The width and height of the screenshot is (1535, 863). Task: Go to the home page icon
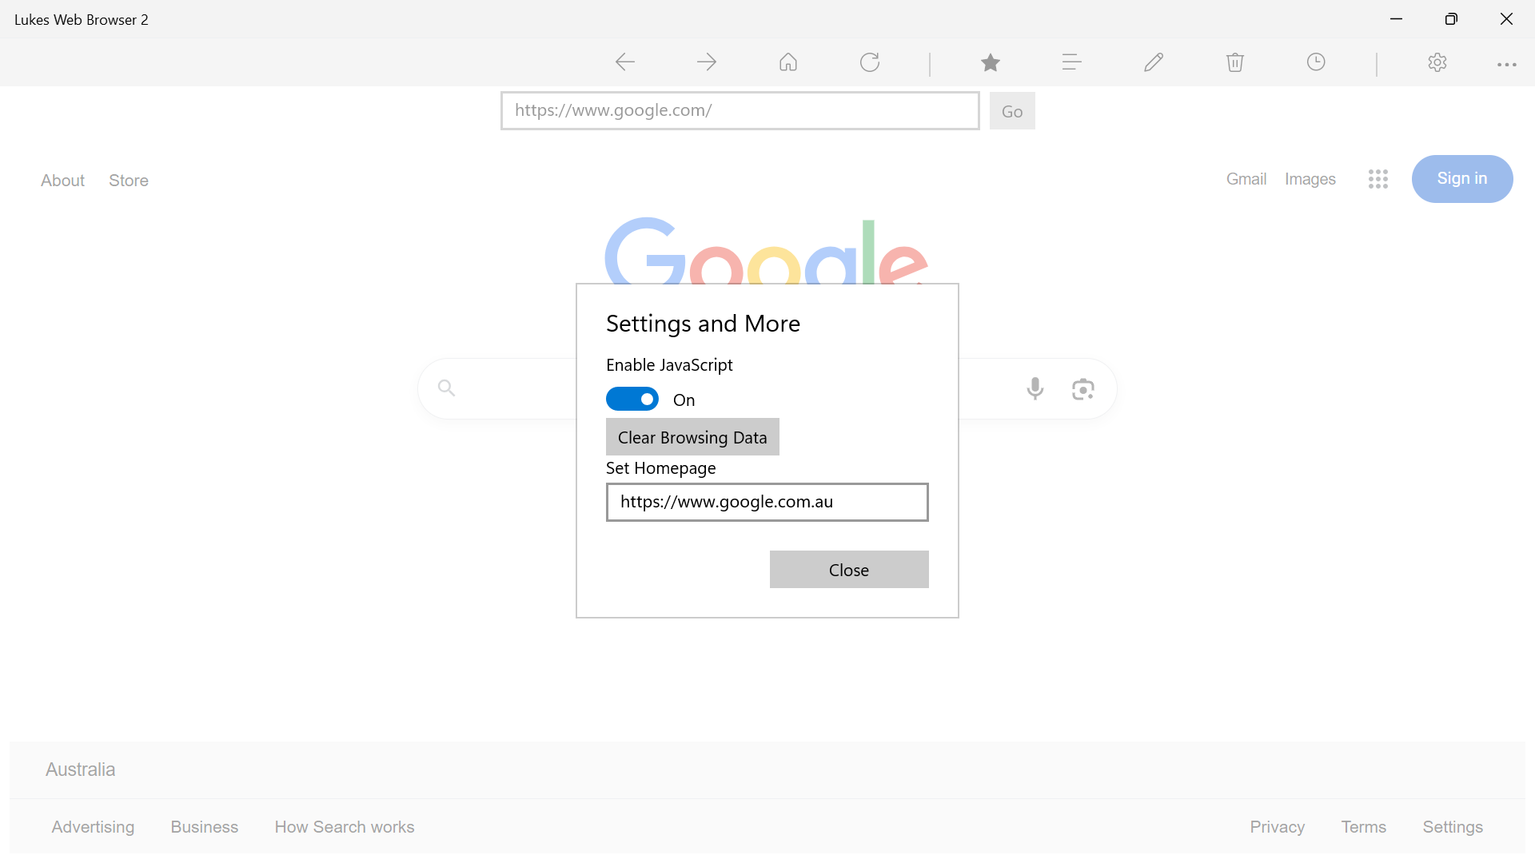788,62
